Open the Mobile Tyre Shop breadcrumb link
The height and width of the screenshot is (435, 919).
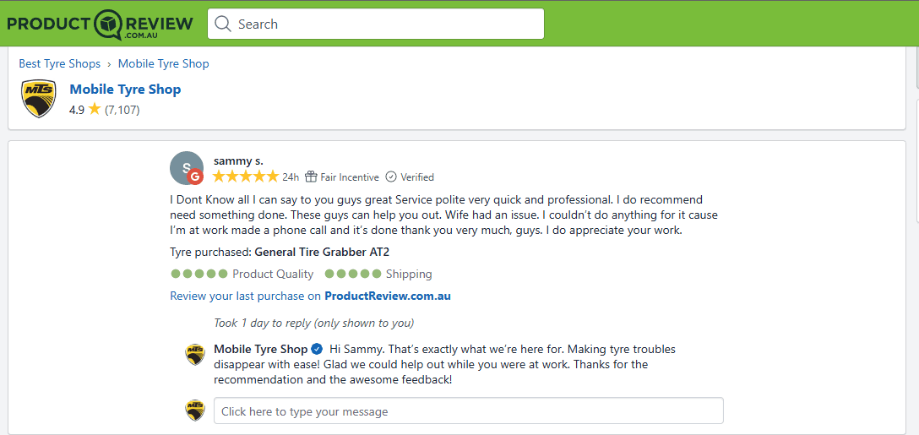pos(164,63)
